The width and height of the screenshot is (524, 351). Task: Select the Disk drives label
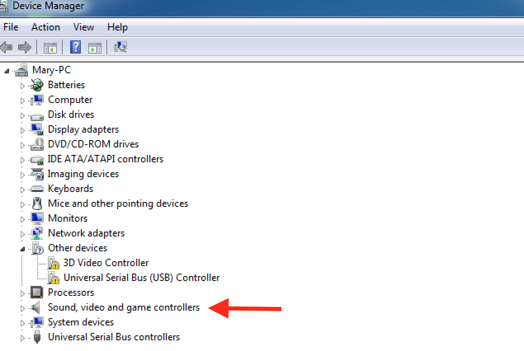[x=71, y=115]
